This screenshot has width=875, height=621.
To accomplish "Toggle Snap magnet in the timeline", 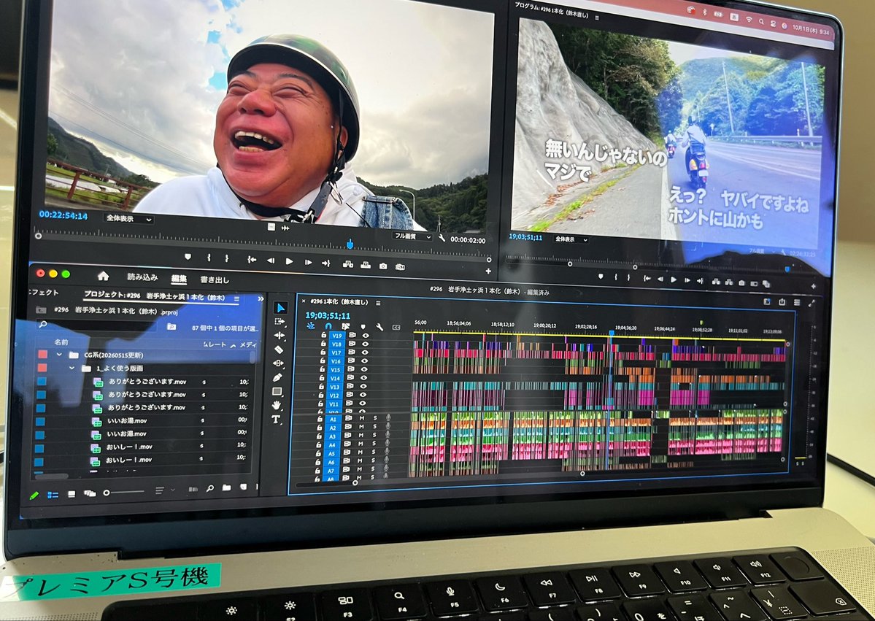I will coord(328,326).
